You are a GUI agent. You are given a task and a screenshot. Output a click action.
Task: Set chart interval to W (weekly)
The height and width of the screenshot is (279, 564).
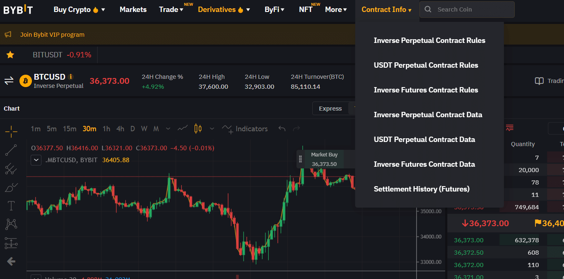(x=144, y=129)
